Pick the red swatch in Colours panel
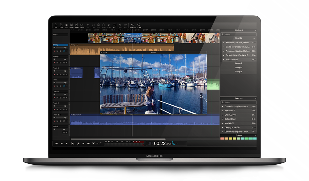Viewport: 309px width, 181px height. tap(222, 139)
